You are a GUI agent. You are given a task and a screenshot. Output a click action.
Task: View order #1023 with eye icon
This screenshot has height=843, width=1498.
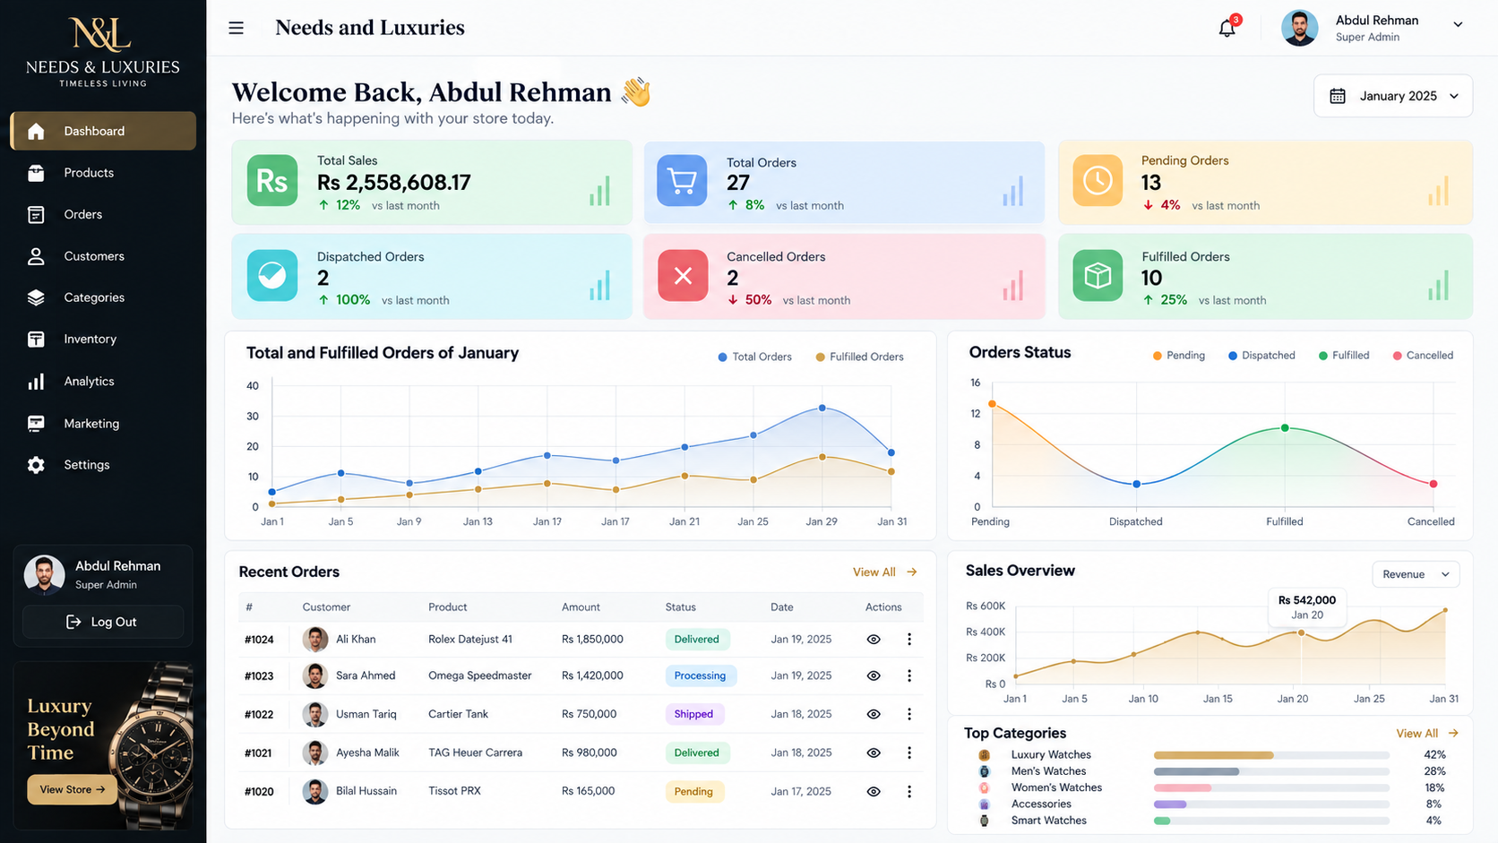point(874,675)
